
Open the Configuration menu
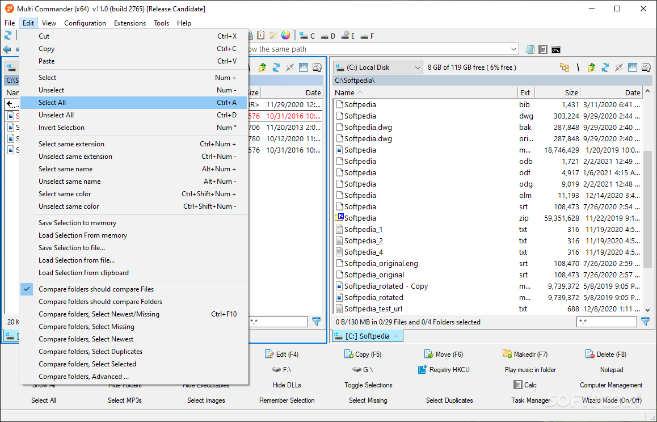pyautogui.click(x=85, y=23)
